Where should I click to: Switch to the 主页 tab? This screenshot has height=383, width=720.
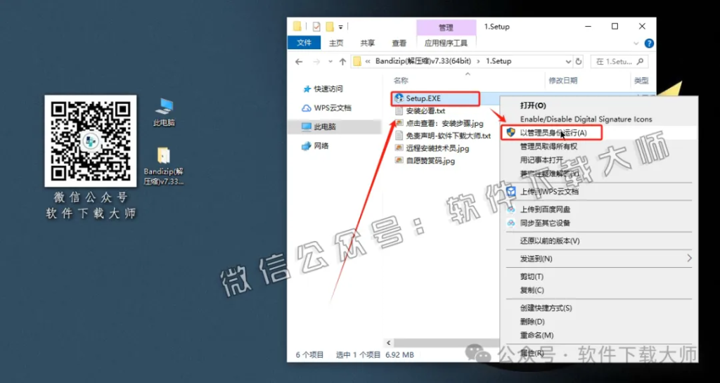[x=336, y=43]
